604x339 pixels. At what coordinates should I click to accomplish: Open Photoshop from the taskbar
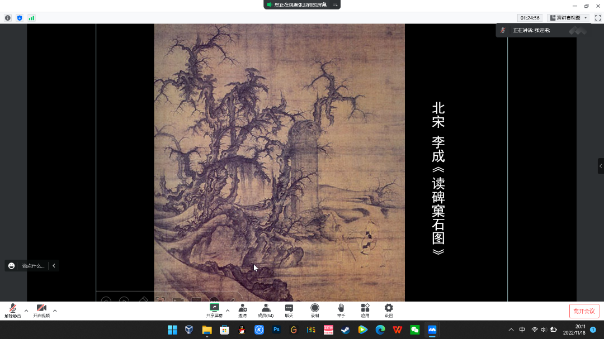pyautogui.click(x=276, y=330)
